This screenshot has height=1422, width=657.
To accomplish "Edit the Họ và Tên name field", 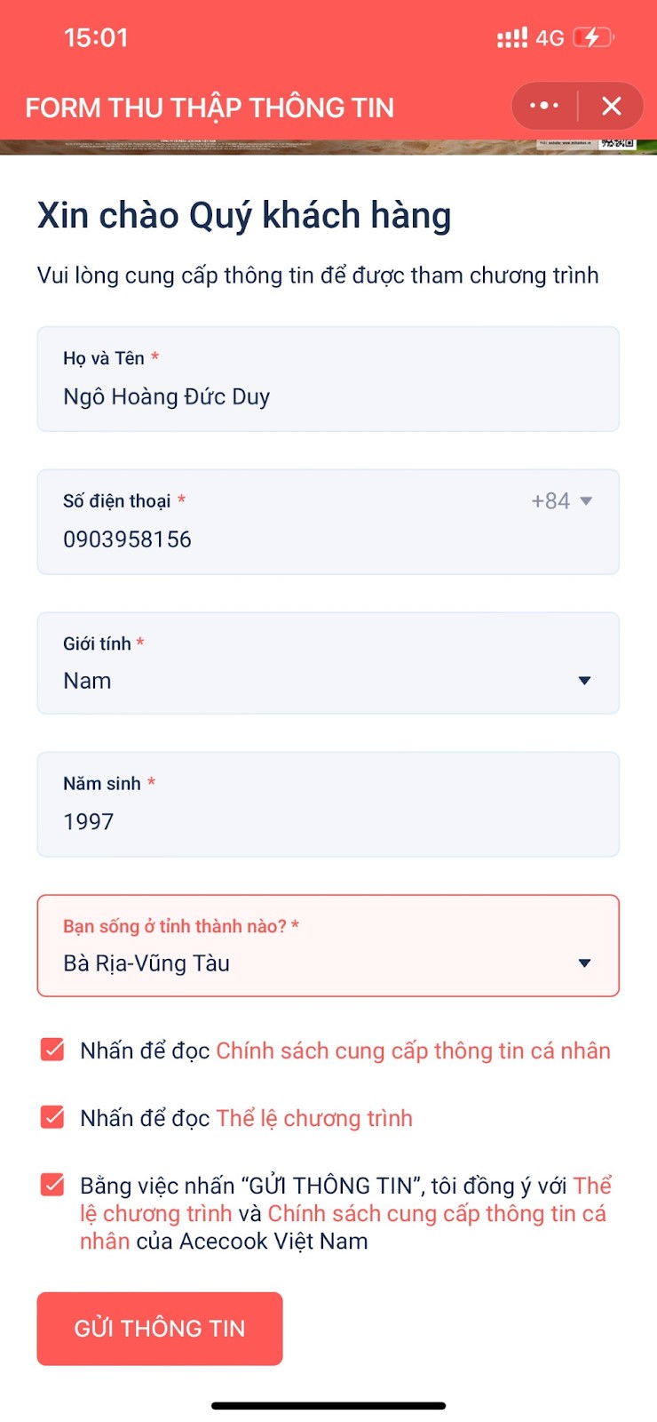I will pyautogui.click(x=328, y=396).
